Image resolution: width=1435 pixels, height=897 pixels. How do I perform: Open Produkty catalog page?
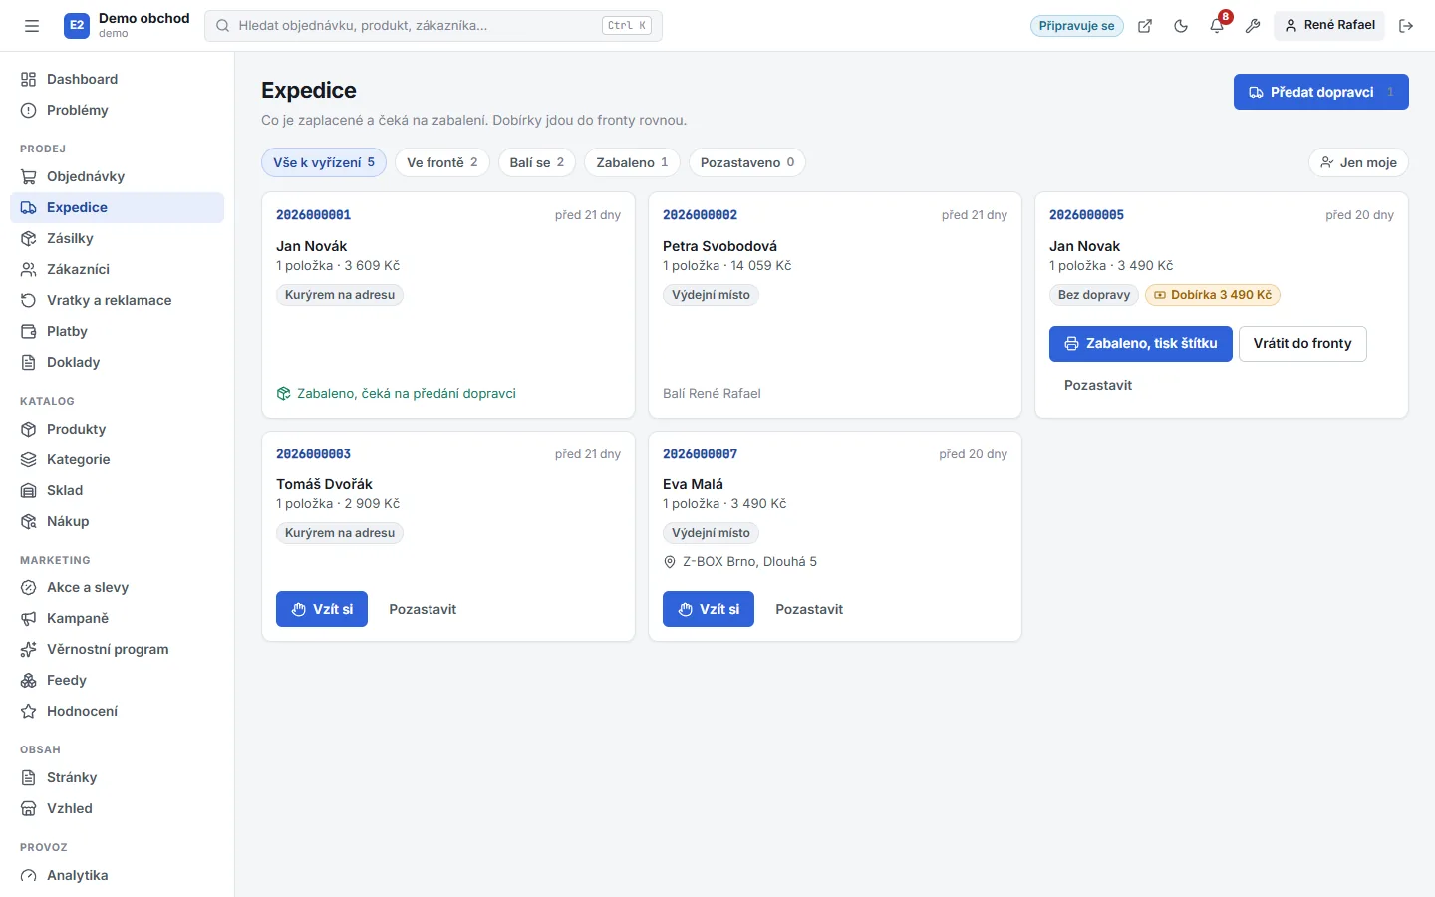coord(117,429)
